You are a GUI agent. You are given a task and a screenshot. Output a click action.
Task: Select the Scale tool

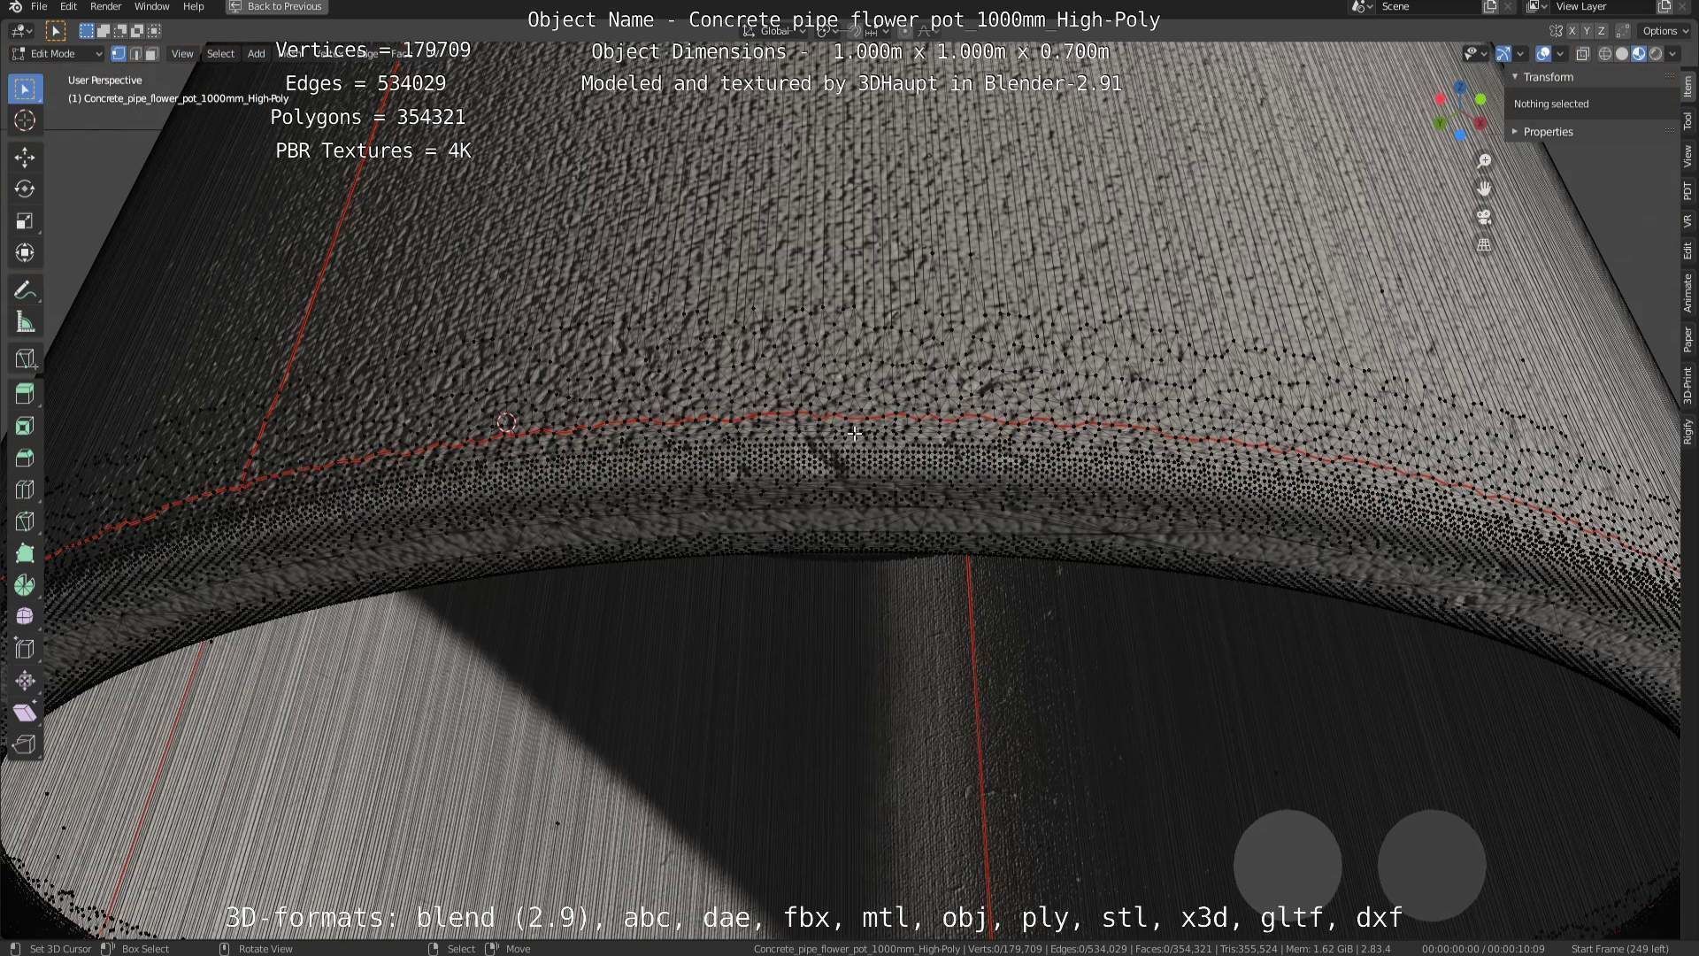tap(25, 221)
